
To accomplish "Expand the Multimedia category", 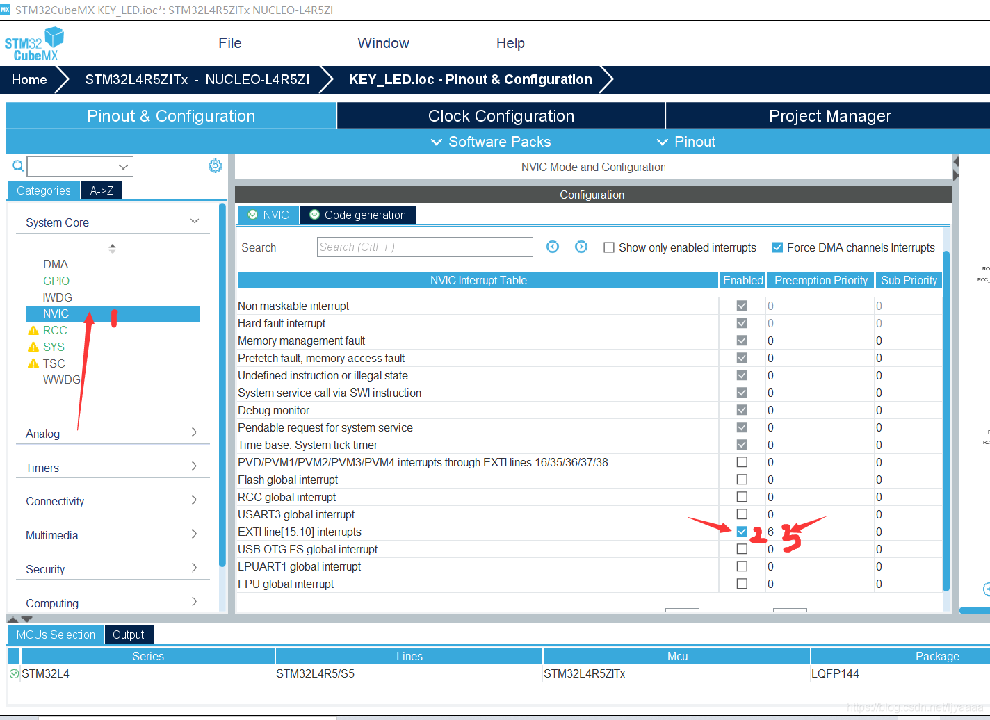I will (195, 534).
